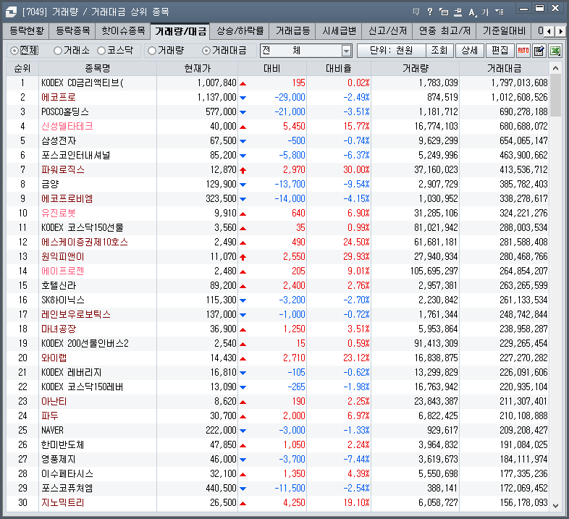This screenshot has width=569, height=519.
Task: Click the pin window icon in the title bar
Action: (x=458, y=12)
